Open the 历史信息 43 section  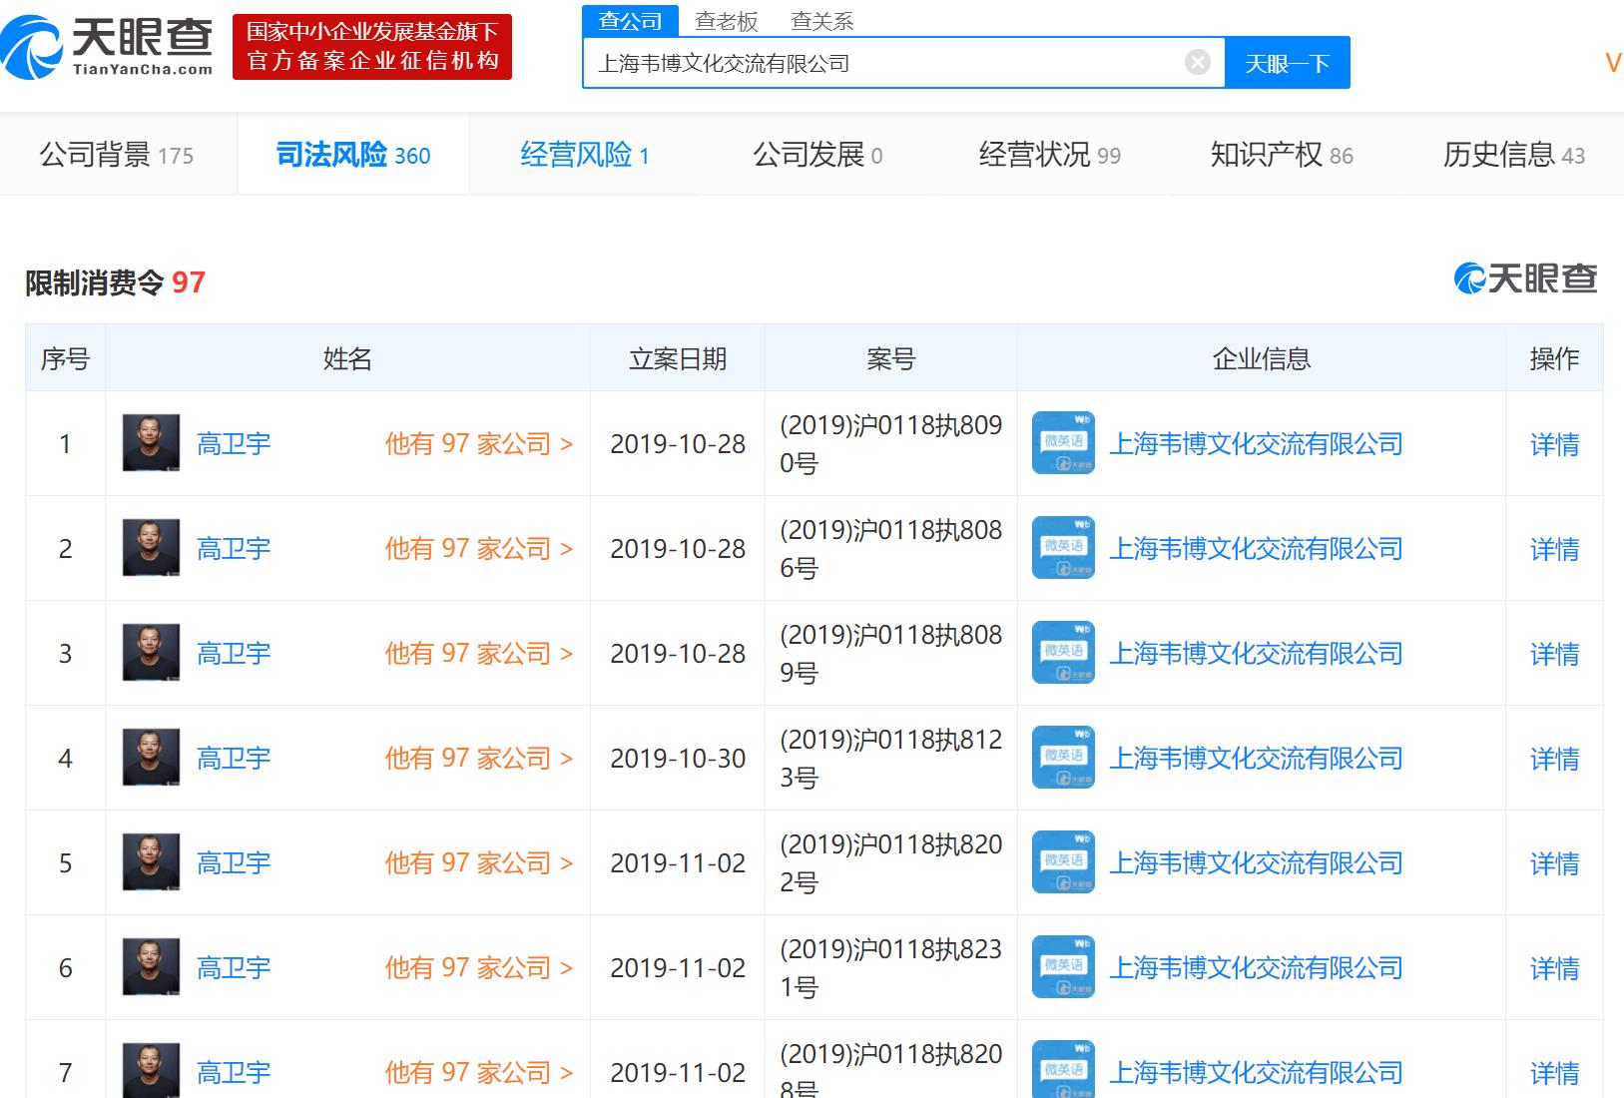1514,155
